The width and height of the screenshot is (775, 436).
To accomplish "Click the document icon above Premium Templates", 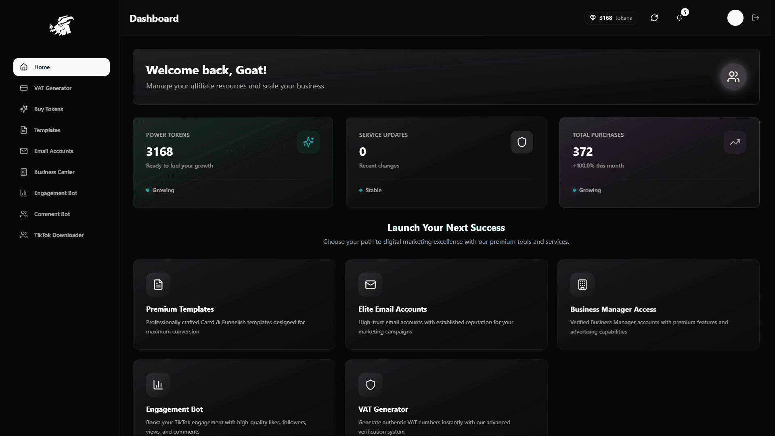I will tap(158, 285).
